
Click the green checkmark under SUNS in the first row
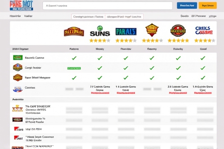click(100, 58)
